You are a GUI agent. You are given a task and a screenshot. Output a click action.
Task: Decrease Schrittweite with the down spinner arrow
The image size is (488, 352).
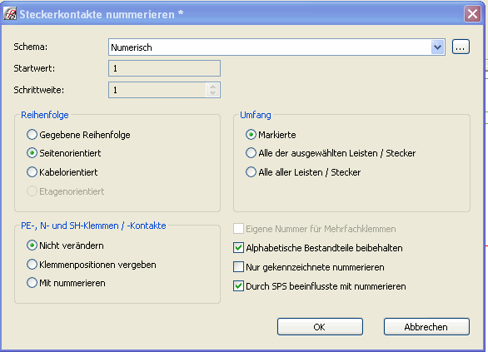point(213,93)
